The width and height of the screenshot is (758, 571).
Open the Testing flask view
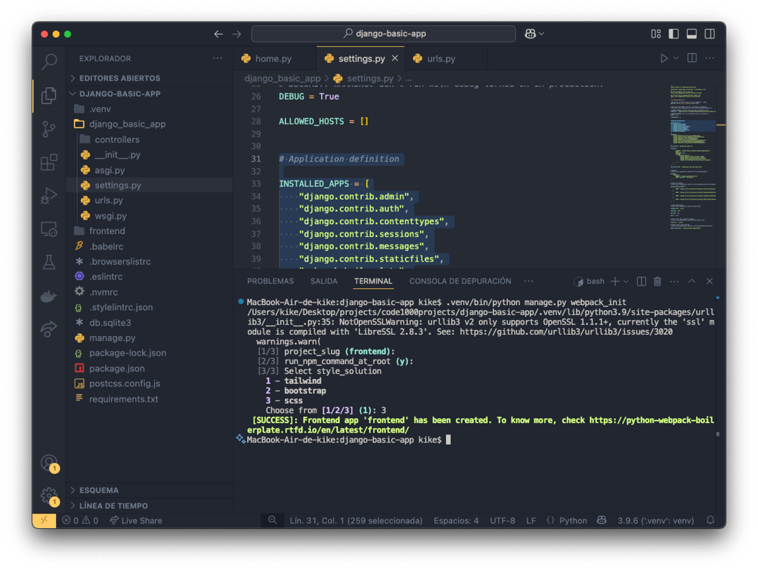pos(49,262)
